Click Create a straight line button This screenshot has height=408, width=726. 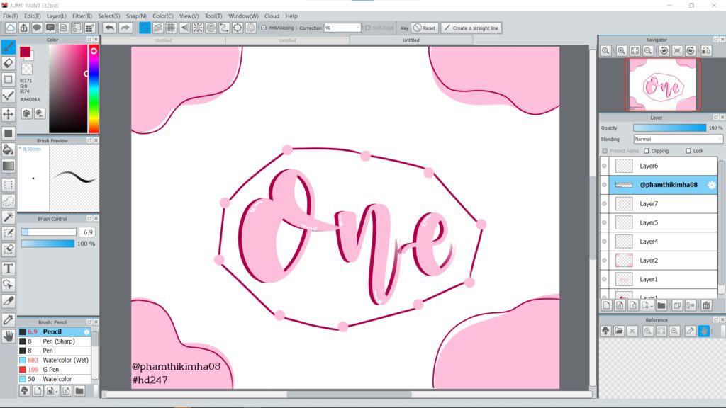pyautogui.click(x=471, y=28)
